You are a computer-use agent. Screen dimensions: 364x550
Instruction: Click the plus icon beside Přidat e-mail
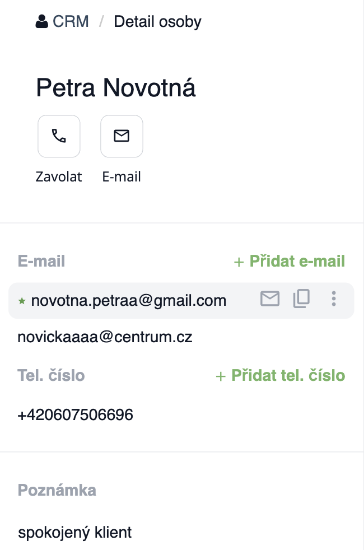[239, 262]
